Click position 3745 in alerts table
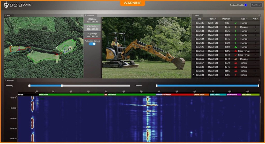Viewport: 265px width, 144px height. (x=227, y=27)
